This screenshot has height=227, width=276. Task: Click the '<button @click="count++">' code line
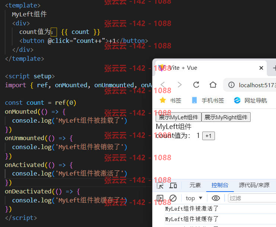(83, 41)
